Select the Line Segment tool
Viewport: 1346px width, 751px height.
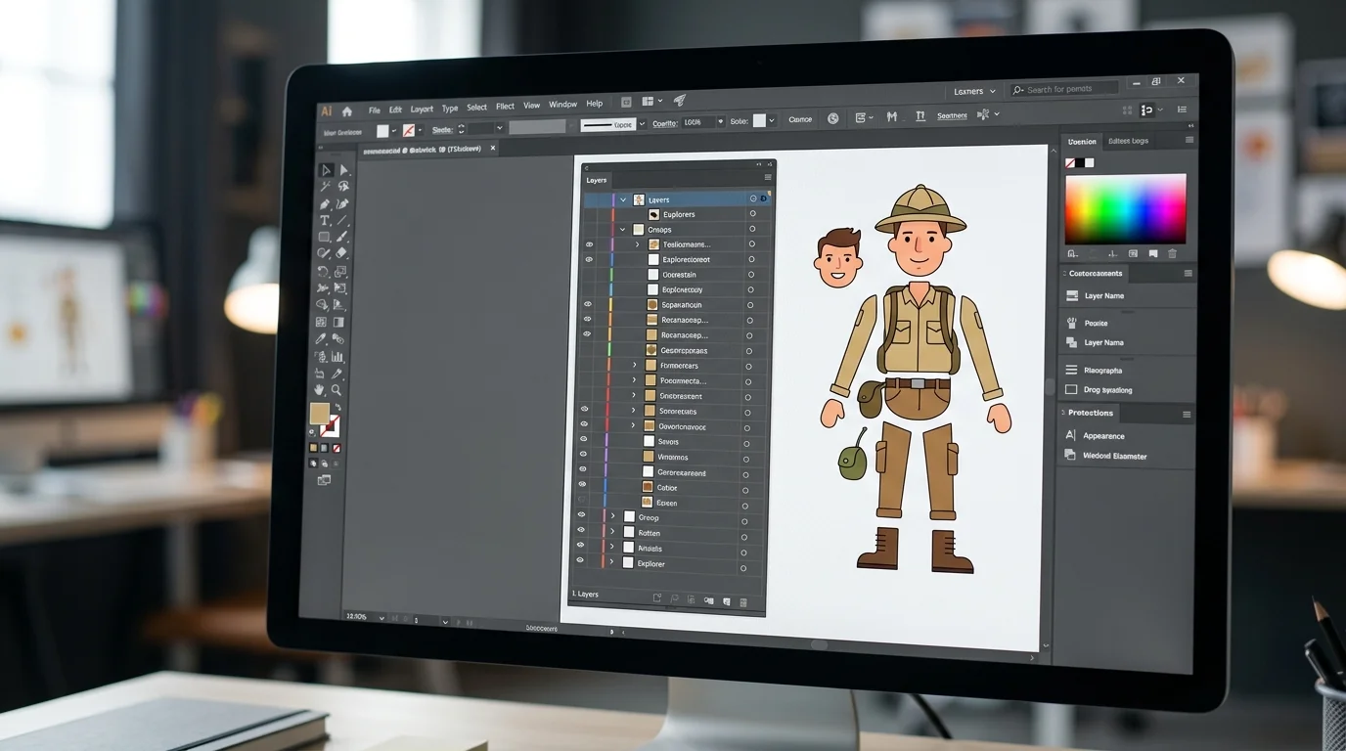342,220
